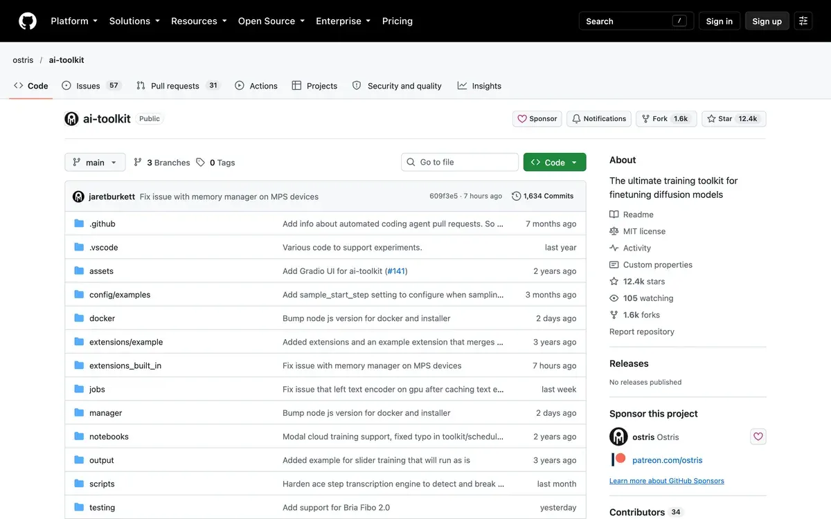Click the commit history clock icon
Image resolution: width=831 pixels, height=519 pixels.
[x=516, y=197]
